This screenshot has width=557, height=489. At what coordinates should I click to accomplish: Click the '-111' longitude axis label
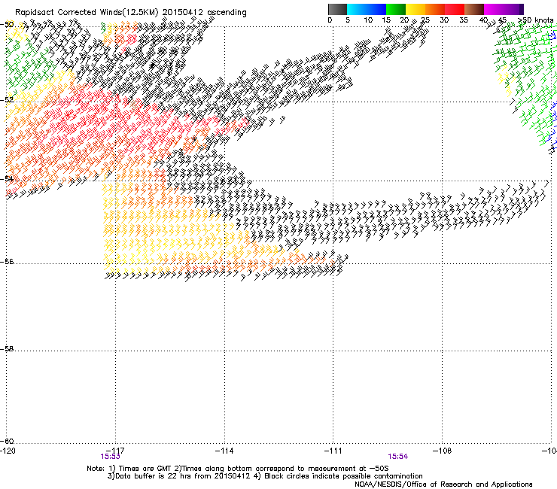(x=333, y=451)
